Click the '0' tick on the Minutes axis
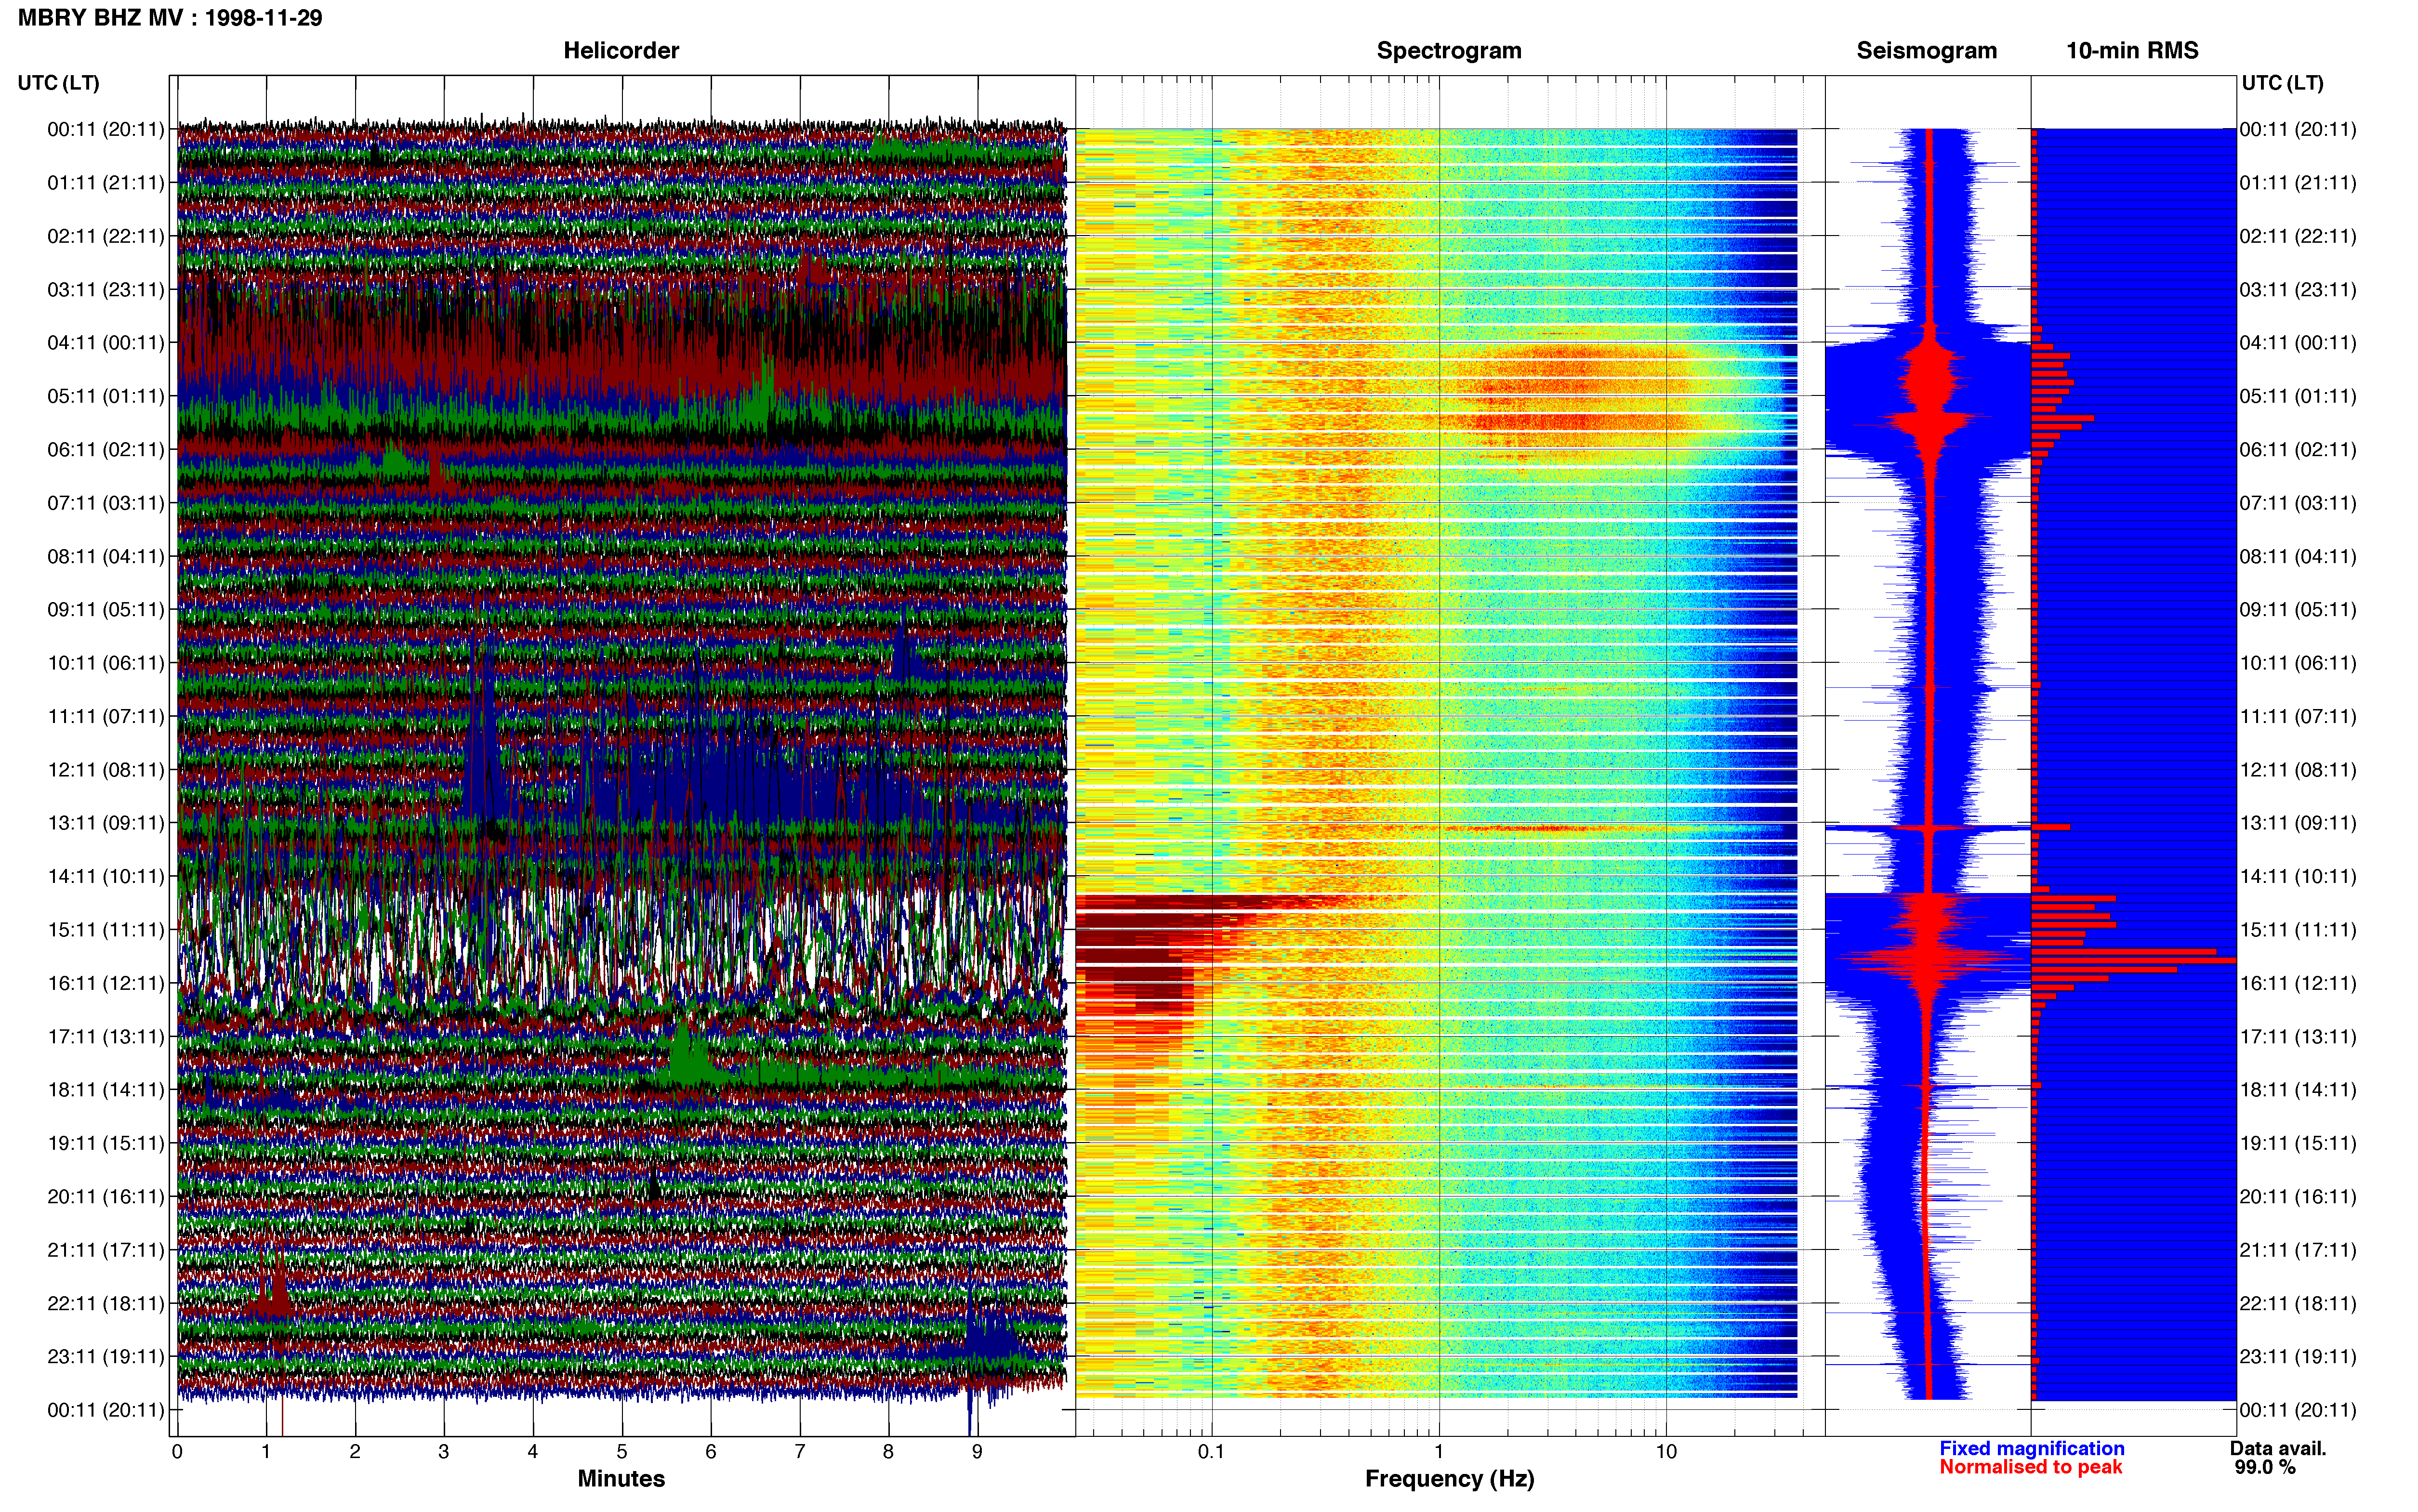Viewport: 2418px width, 1512px height. 177,1452
